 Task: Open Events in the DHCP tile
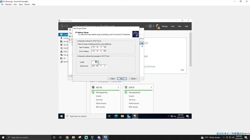(x=131, y=96)
